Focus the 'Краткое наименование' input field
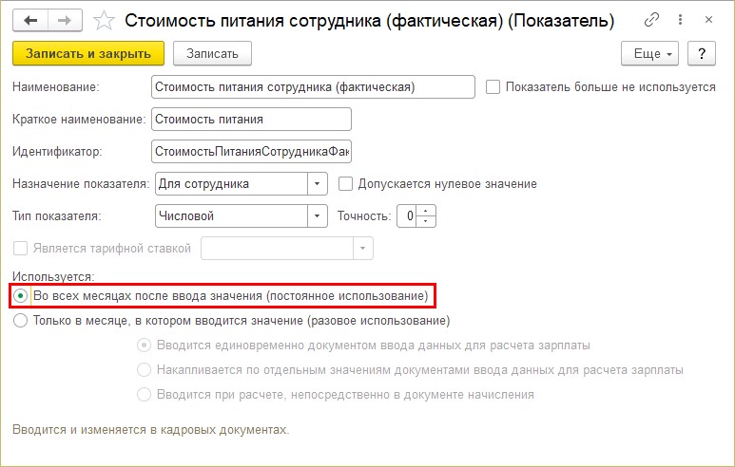 click(x=251, y=120)
